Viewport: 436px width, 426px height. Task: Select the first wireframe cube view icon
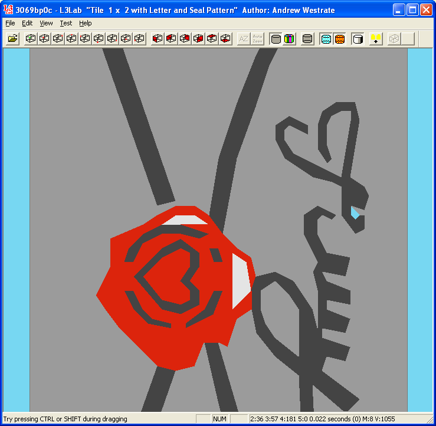tap(30, 39)
